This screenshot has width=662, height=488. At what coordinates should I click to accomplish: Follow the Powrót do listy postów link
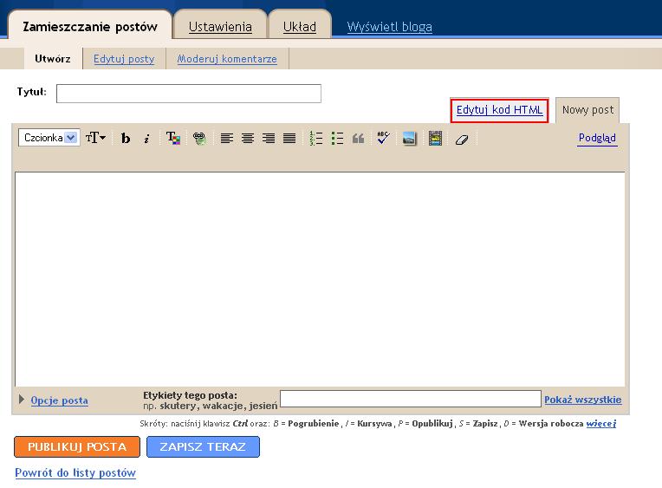(75, 472)
